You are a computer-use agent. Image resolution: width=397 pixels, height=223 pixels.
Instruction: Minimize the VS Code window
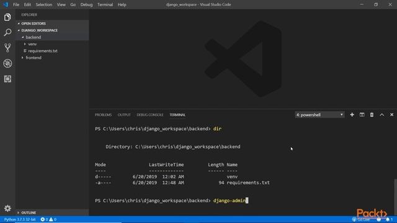coord(362,4)
